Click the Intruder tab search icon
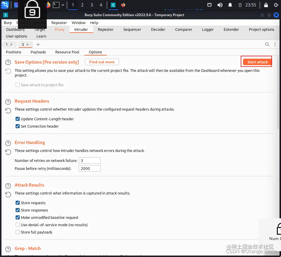281x257 pixels. pos(267,44)
